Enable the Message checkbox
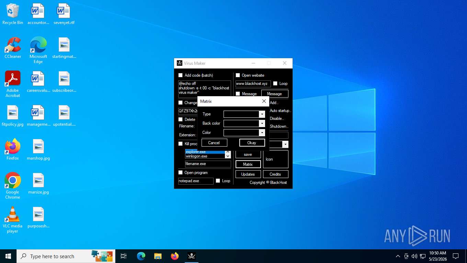Image resolution: width=467 pixels, height=263 pixels. (x=238, y=94)
